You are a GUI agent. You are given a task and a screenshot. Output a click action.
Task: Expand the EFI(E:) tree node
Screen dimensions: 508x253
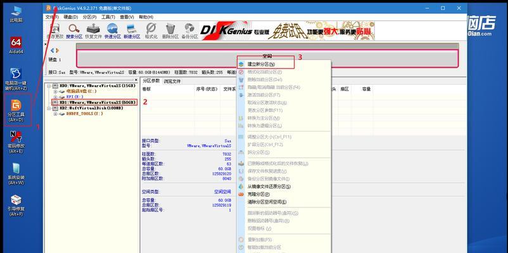point(55,97)
